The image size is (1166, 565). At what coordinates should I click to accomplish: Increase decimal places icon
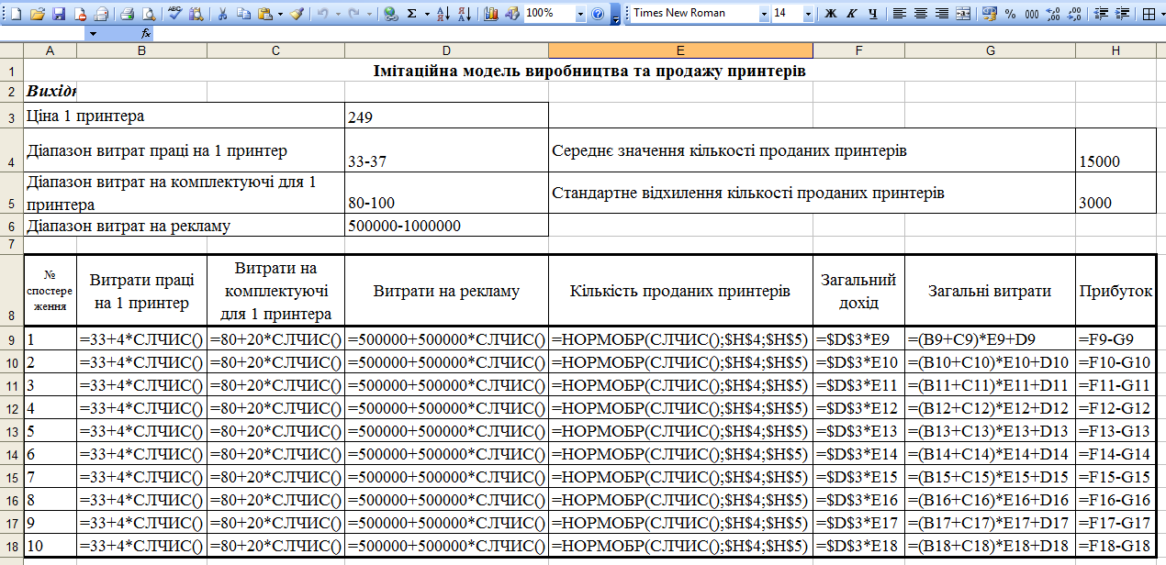pos(1052,14)
